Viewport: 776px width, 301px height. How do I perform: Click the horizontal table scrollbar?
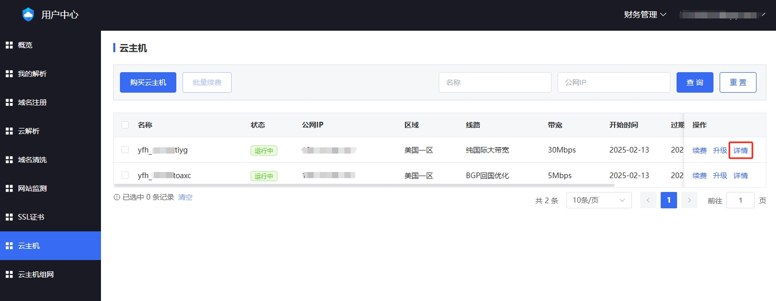pyautogui.click(x=364, y=185)
